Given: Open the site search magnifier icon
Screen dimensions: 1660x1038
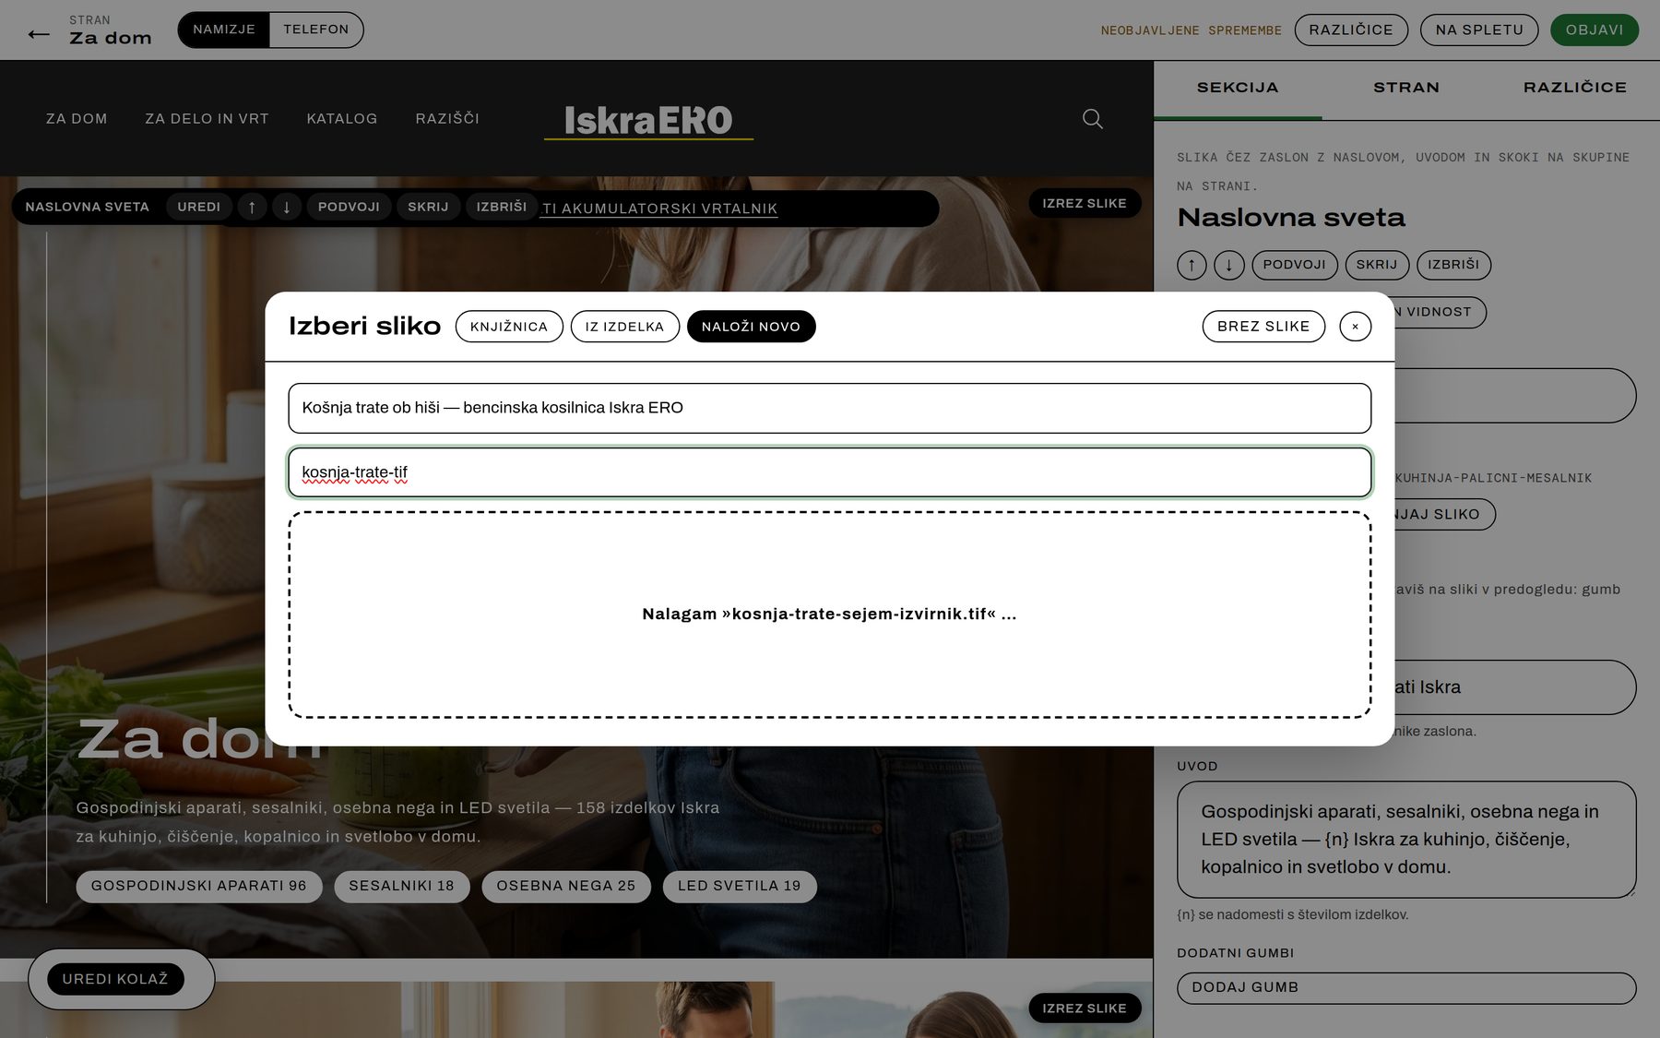Looking at the screenshot, I should [x=1092, y=118].
